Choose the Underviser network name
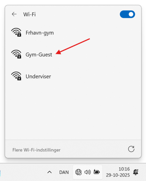 point(38,77)
